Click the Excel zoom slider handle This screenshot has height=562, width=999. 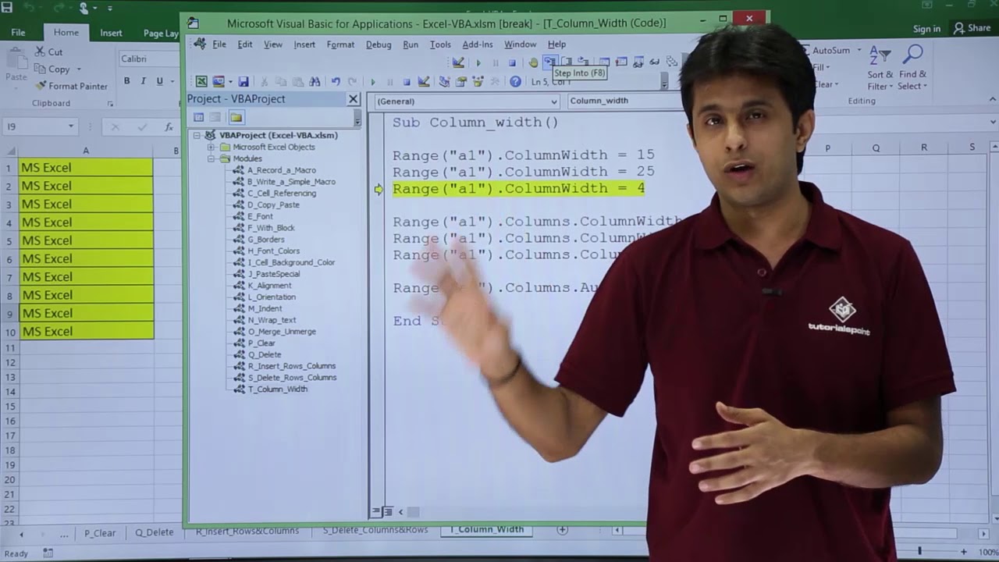[919, 551]
